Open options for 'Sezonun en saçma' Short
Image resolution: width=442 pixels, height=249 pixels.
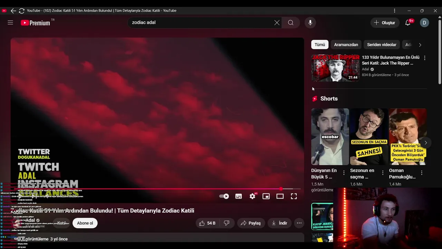pyautogui.click(x=383, y=173)
